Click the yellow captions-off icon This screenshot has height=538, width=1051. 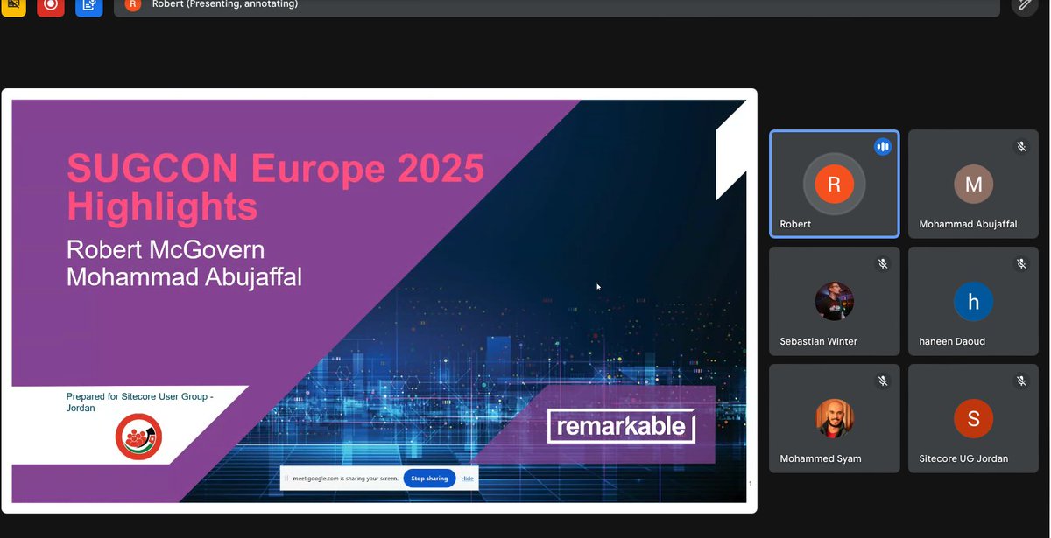(x=13, y=5)
